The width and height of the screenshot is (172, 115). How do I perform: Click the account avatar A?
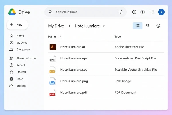coord(161,12)
